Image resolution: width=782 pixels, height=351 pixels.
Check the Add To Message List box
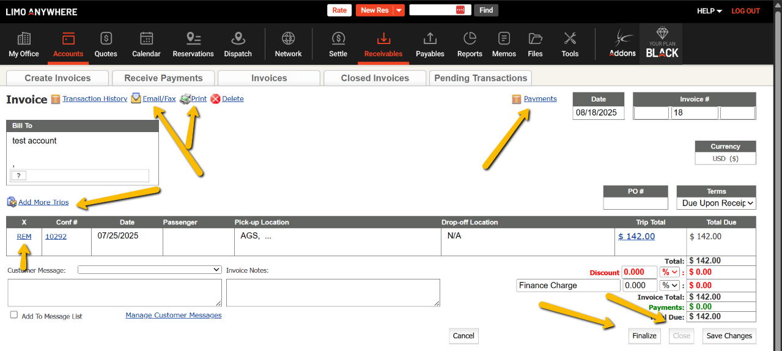[14, 315]
